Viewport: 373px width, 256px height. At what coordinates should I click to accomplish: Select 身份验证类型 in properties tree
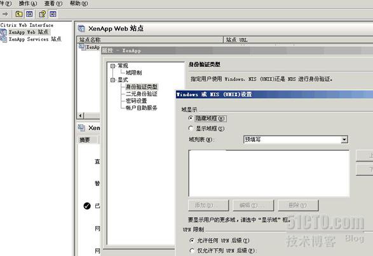pyautogui.click(x=142, y=87)
